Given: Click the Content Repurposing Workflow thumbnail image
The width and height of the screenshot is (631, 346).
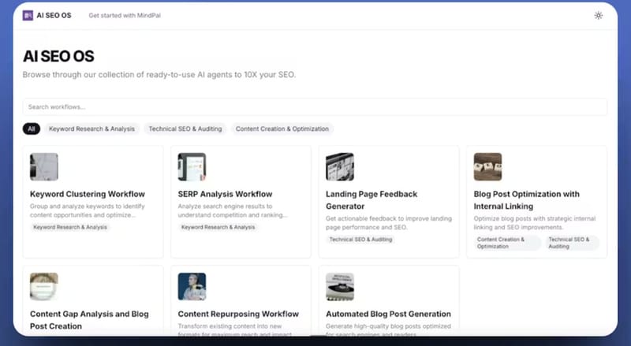Looking at the screenshot, I should tap(192, 286).
